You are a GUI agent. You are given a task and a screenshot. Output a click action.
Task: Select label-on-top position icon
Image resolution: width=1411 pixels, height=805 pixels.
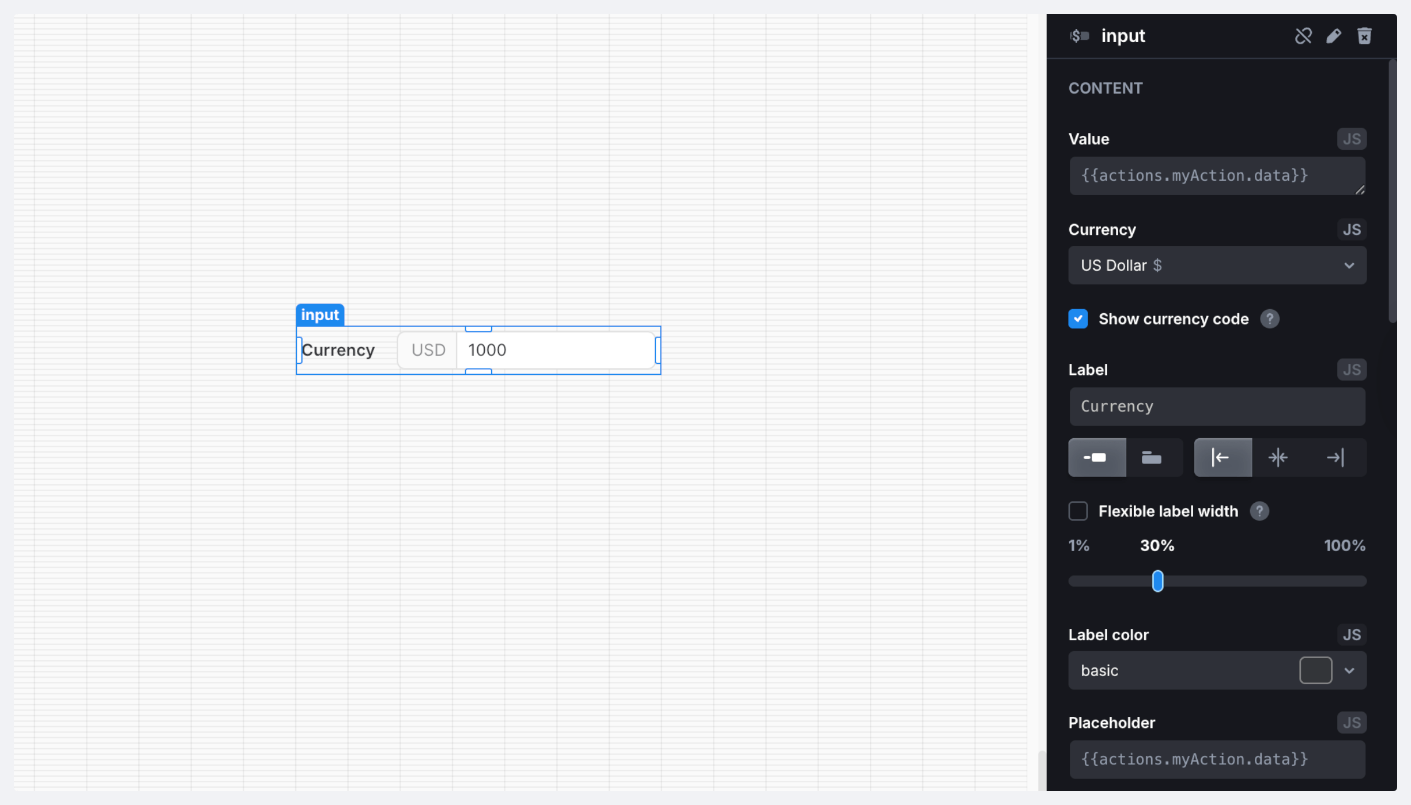[1152, 458]
